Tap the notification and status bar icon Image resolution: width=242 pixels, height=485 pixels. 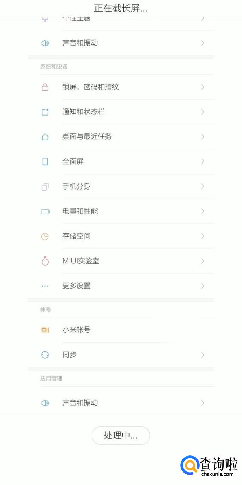click(x=45, y=112)
